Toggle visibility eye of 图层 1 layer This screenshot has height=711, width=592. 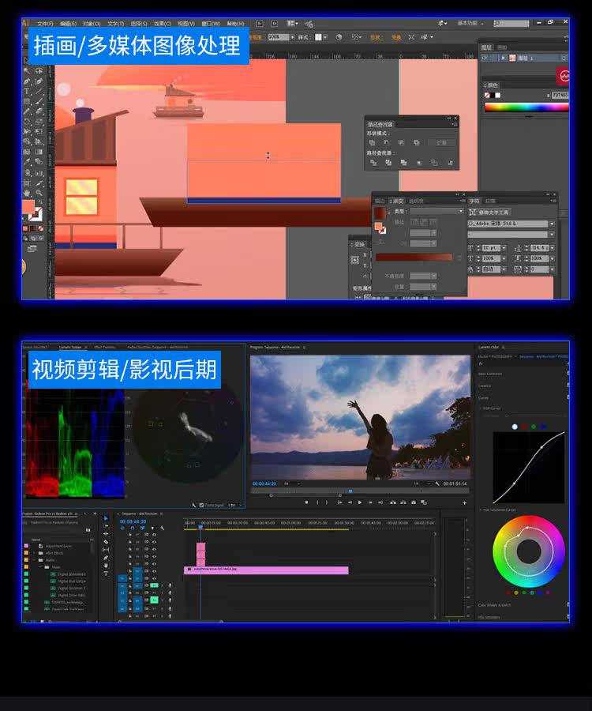click(485, 58)
